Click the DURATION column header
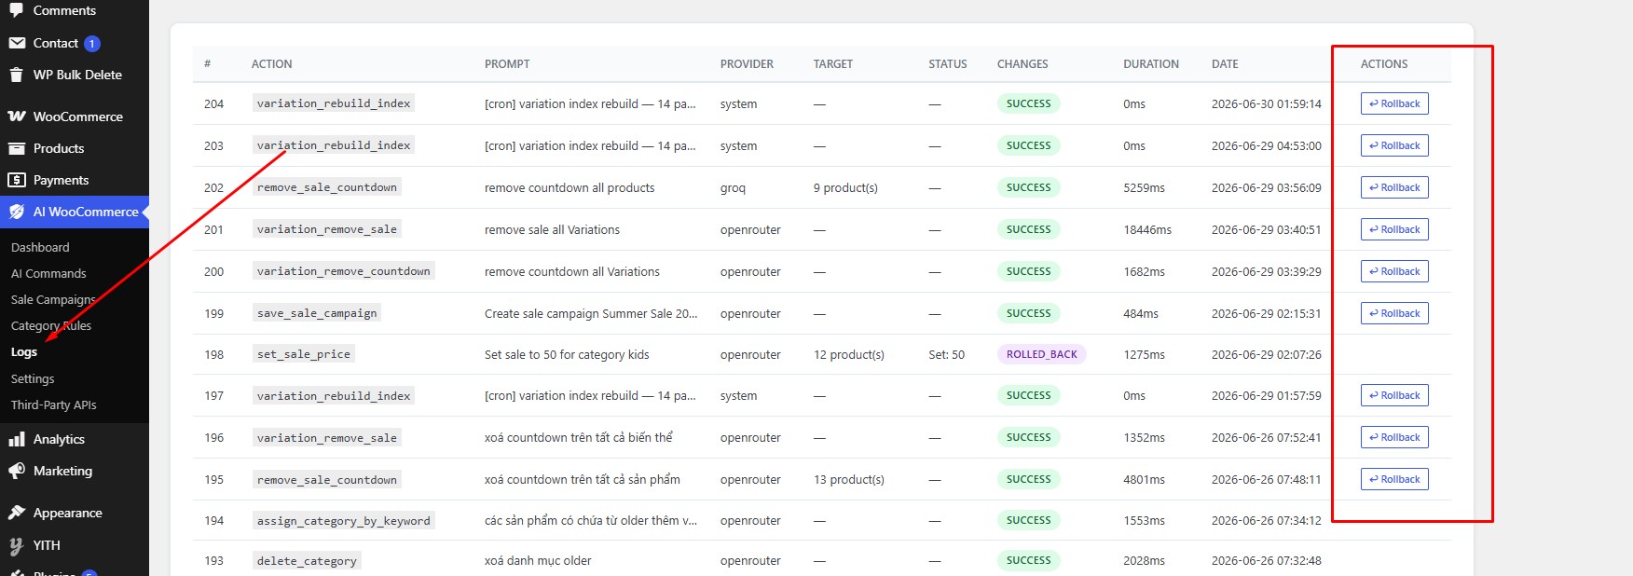Image resolution: width=1633 pixels, height=576 pixels. (x=1151, y=64)
